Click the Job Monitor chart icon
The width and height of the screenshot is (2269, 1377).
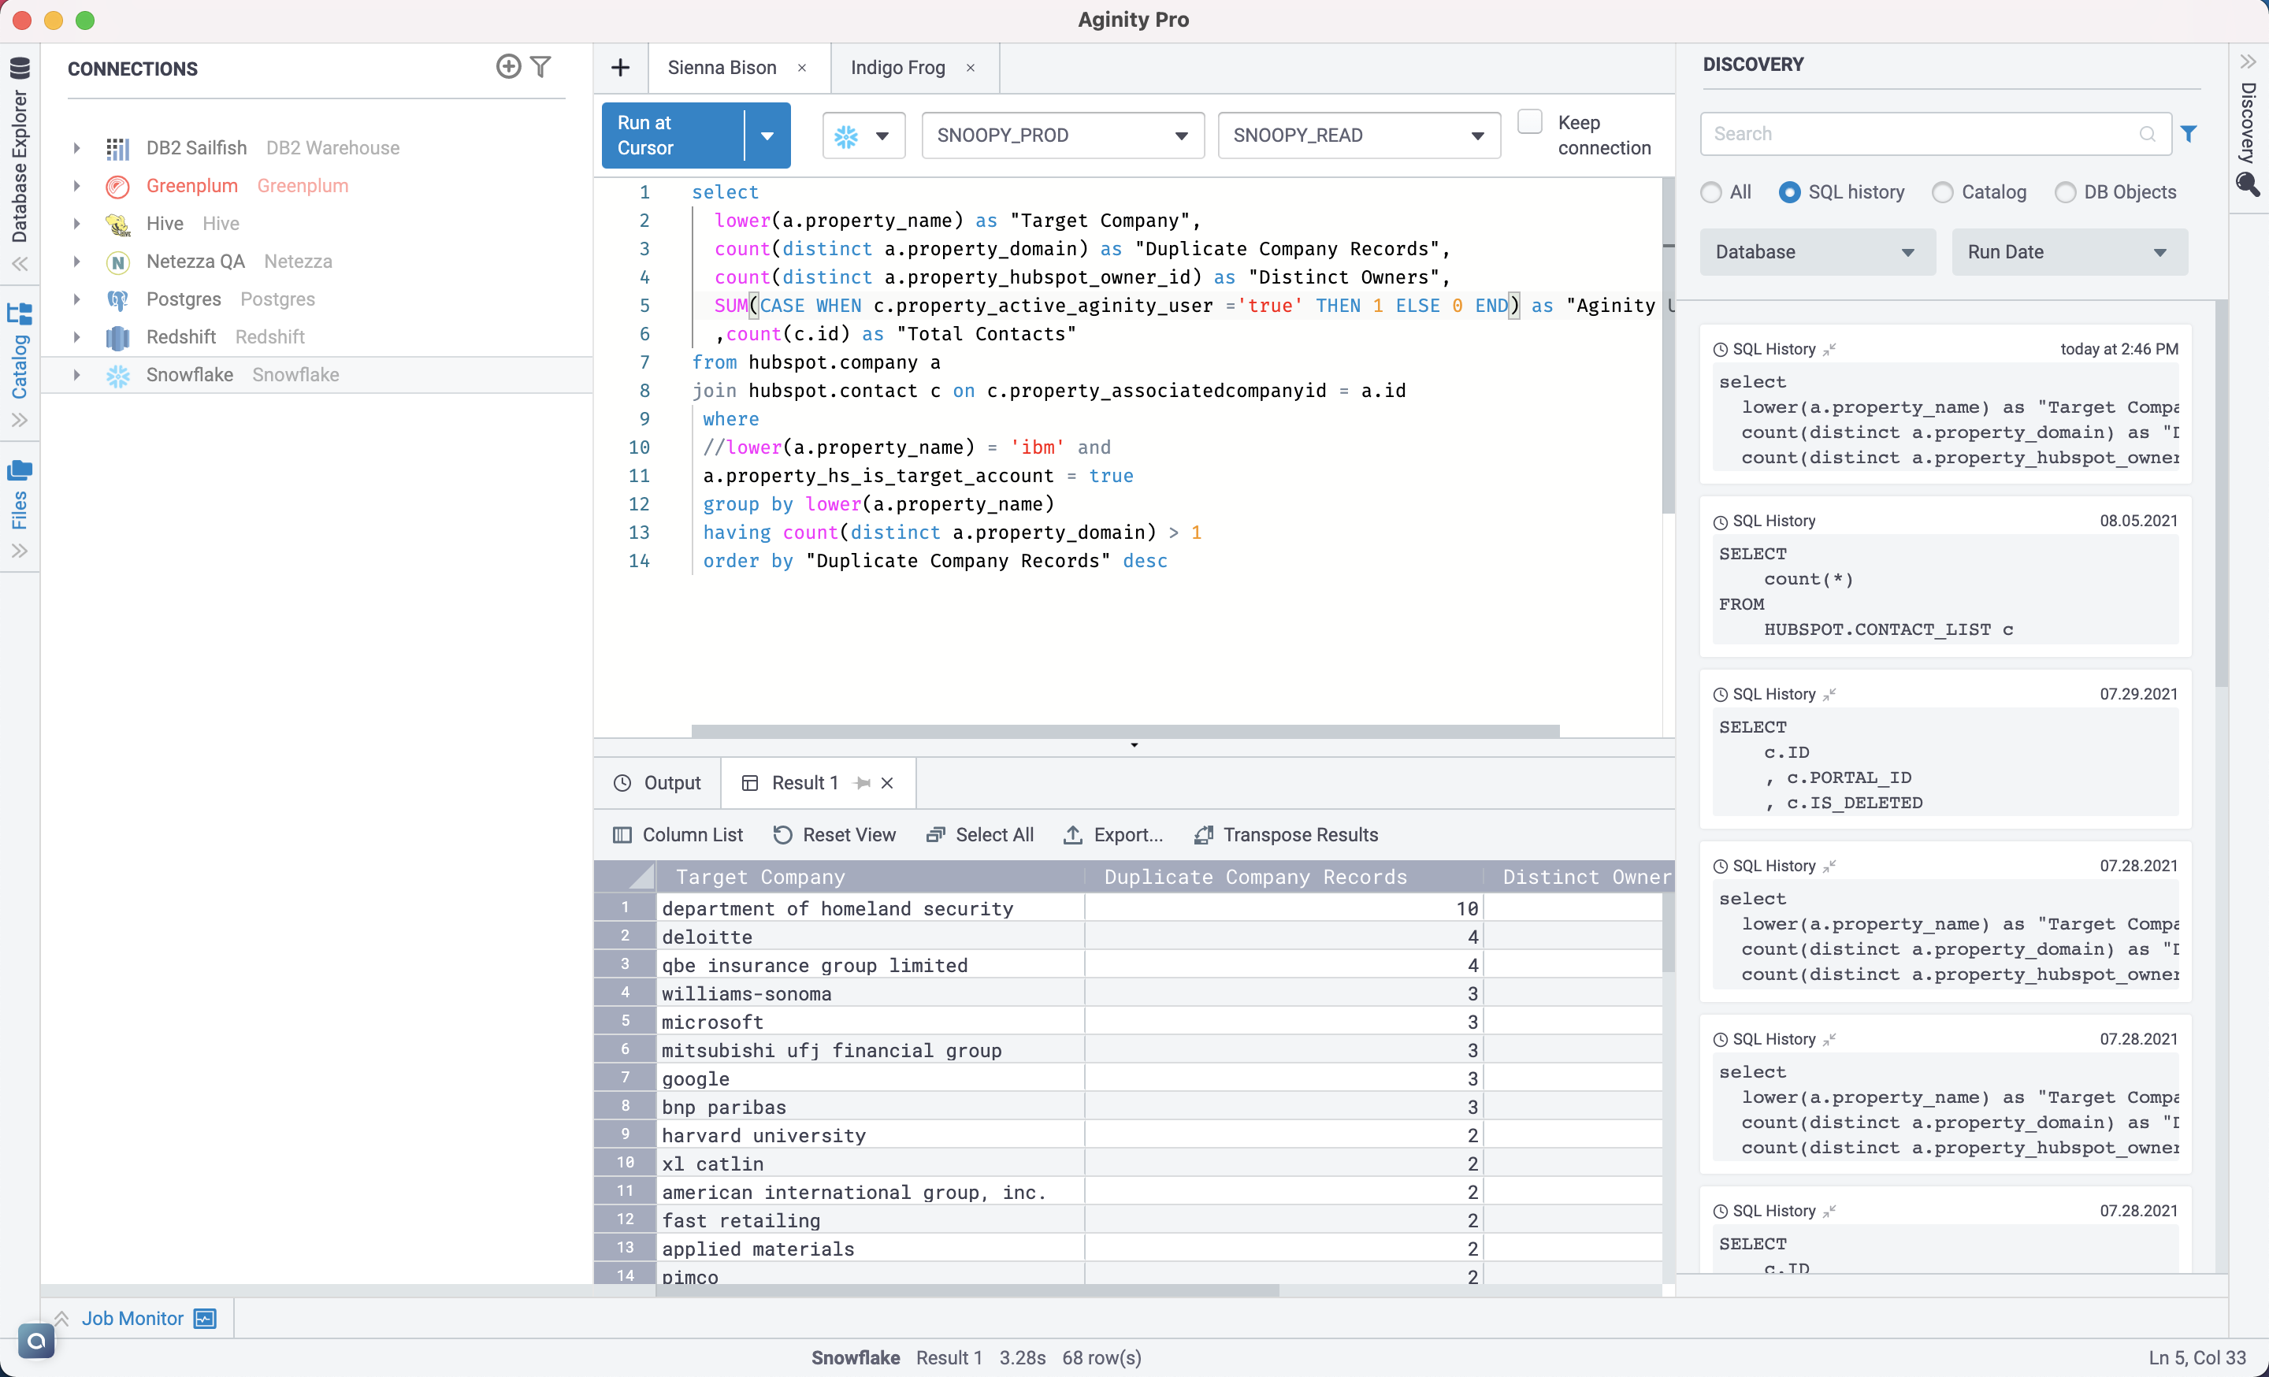(206, 1318)
